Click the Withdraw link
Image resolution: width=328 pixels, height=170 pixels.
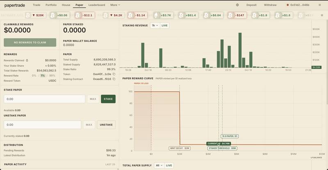point(270,5)
